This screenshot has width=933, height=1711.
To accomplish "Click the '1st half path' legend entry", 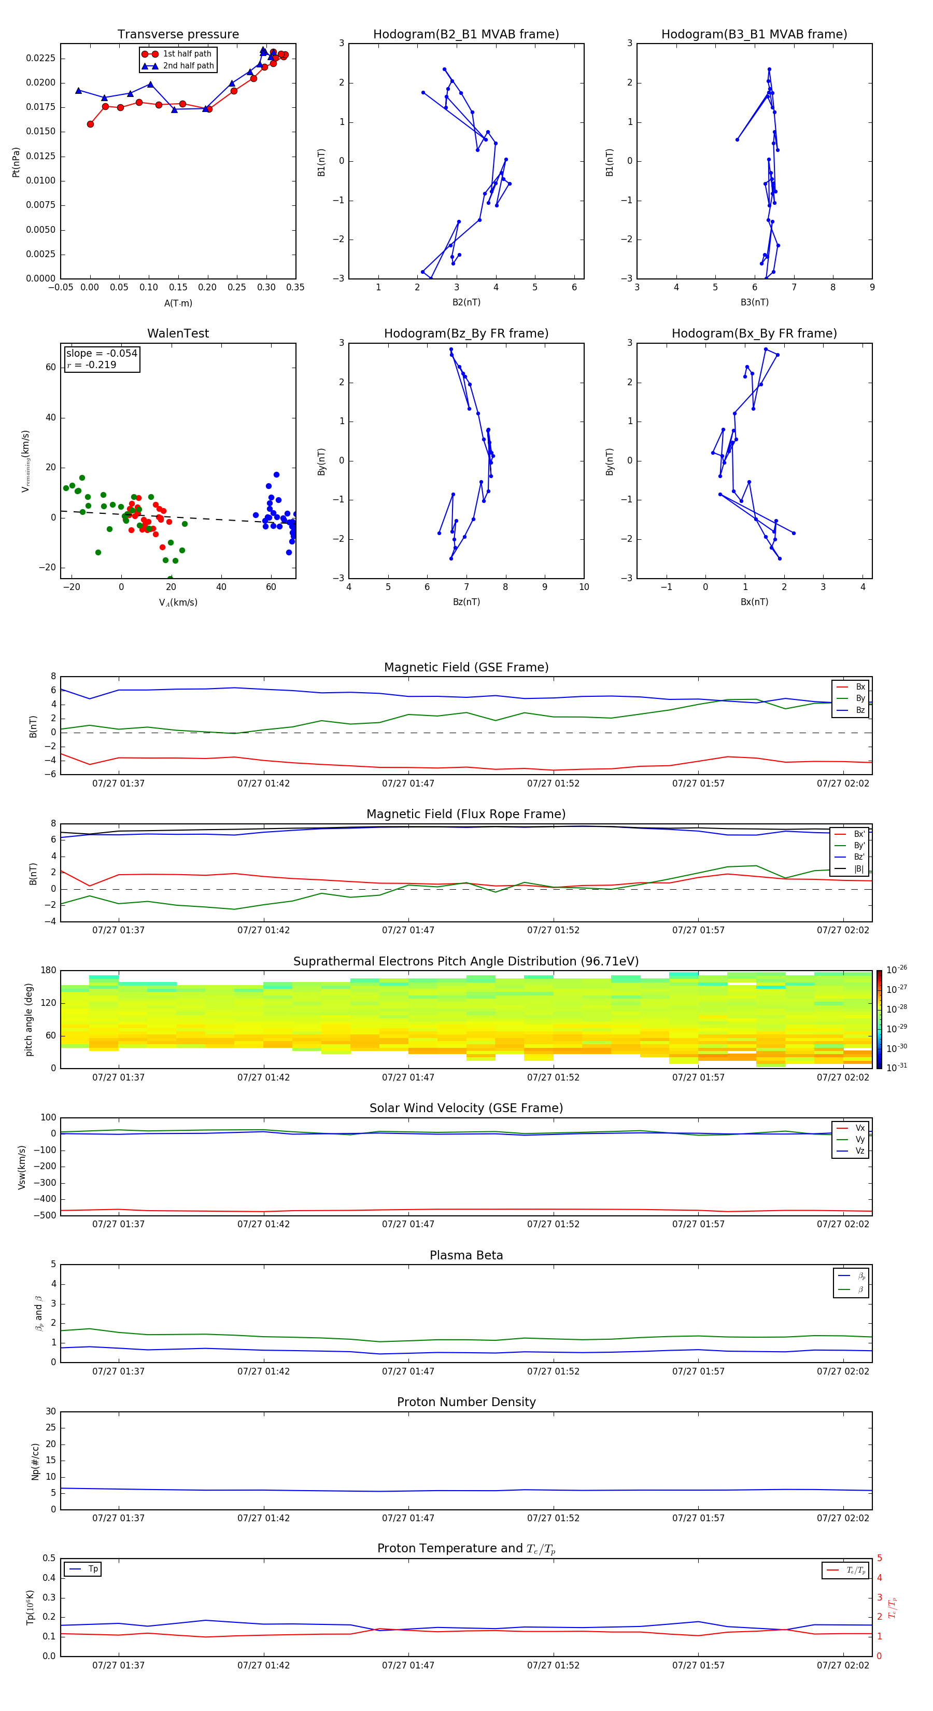I will click(x=177, y=54).
